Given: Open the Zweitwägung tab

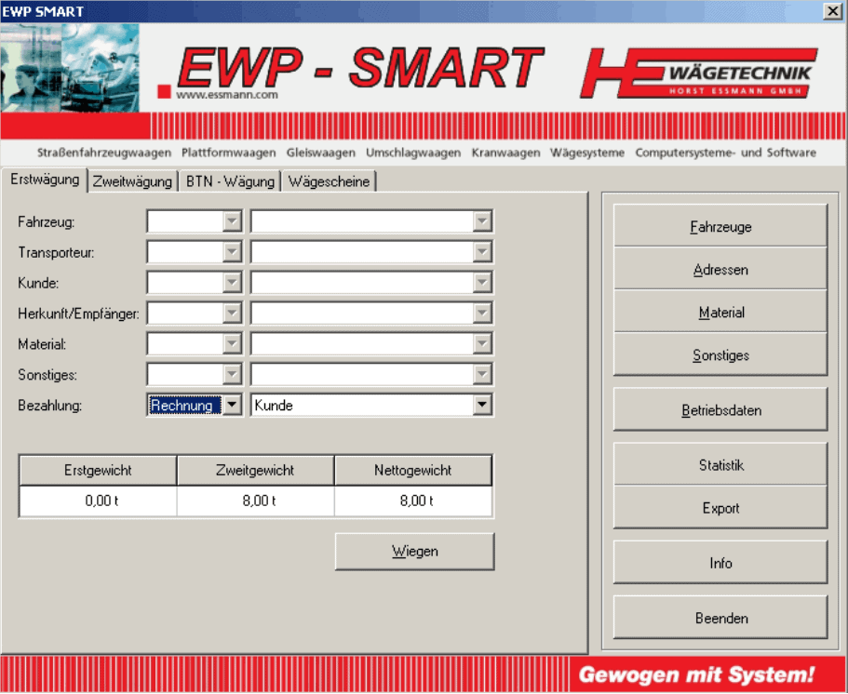Looking at the screenshot, I should (x=132, y=181).
